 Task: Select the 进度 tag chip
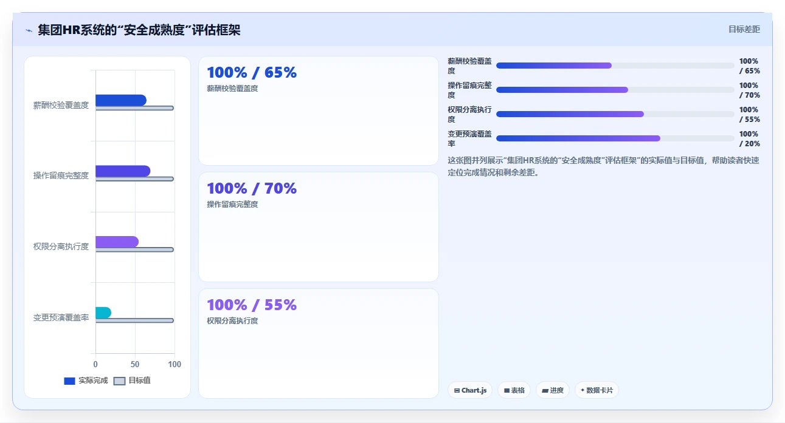(553, 390)
